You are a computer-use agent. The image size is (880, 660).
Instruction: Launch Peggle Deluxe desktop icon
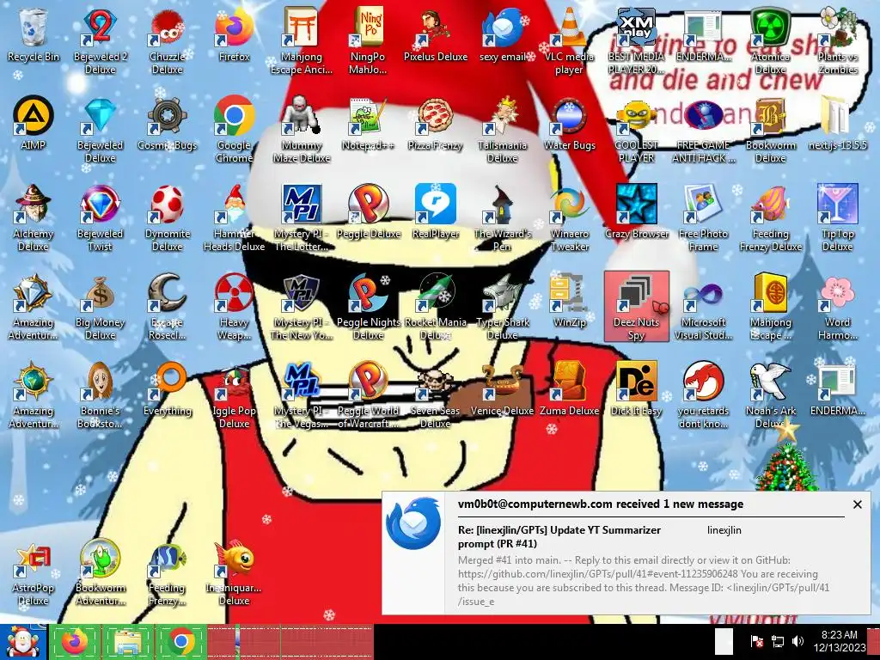coord(368,213)
